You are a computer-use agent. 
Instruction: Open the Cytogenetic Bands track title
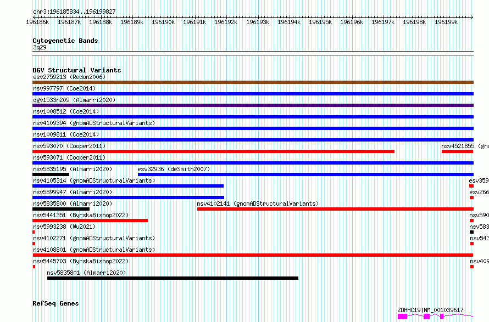pos(65,41)
